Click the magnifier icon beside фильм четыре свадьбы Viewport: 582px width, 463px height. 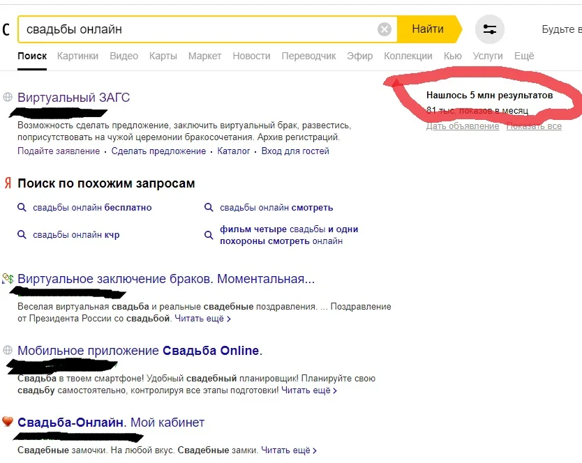(x=209, y=235)
